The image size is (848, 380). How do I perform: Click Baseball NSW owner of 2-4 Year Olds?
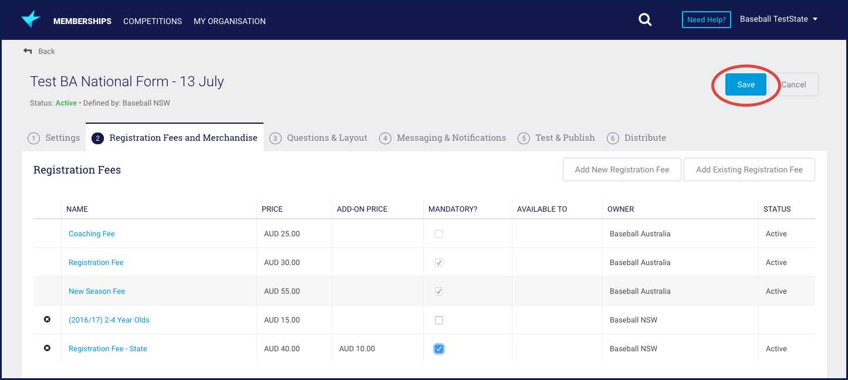[633, 320]
